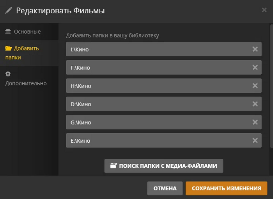Remove the E:\Кино folder entry

click(x=255, y=141)
